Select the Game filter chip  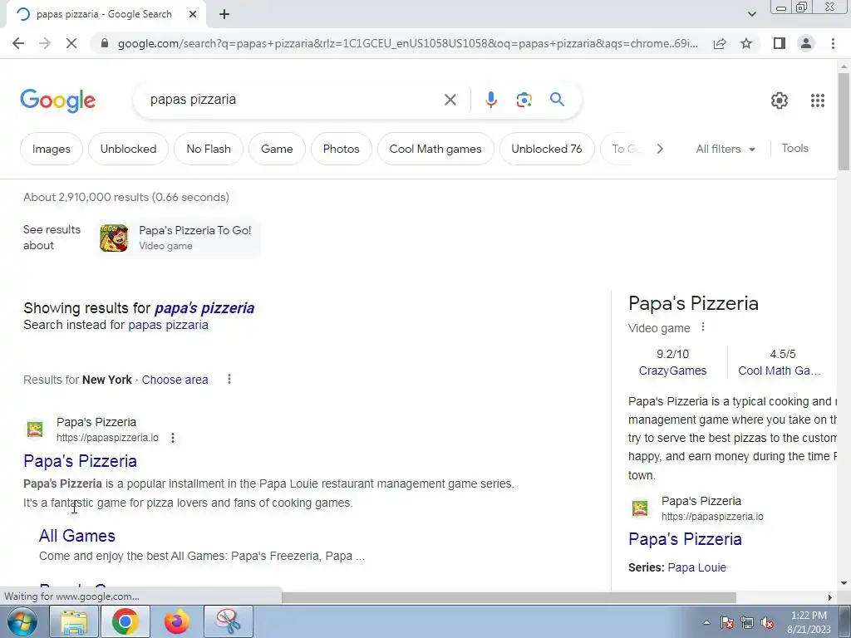pyautogui.click(x=277, y=149)
